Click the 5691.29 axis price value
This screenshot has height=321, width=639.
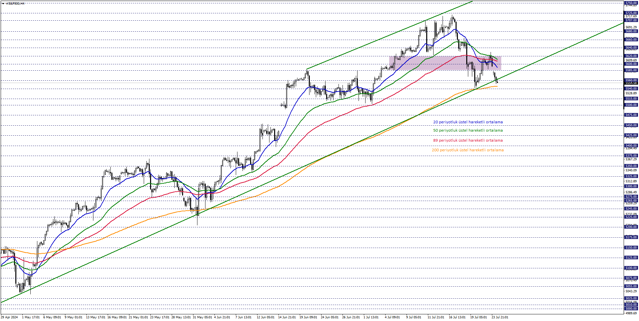631,27
